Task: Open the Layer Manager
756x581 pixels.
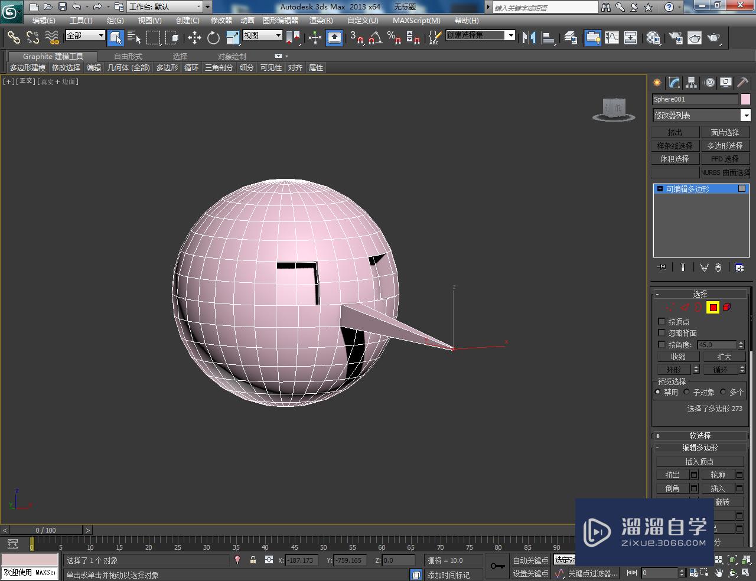Action: [x=571, y=38]
